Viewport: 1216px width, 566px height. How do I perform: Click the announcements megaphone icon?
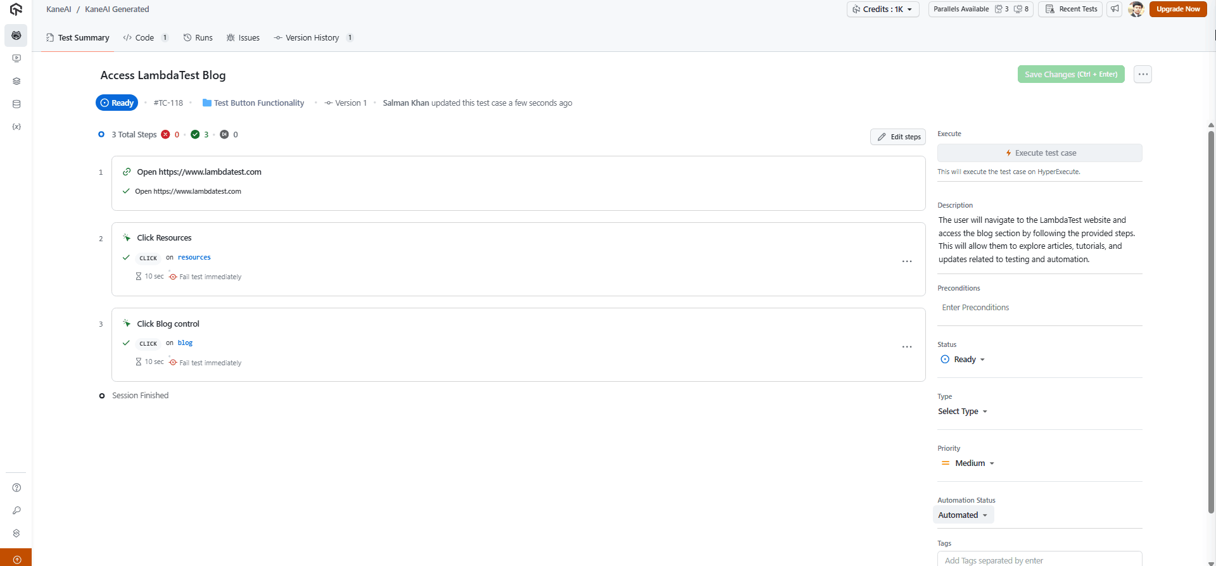(1115, 9)
